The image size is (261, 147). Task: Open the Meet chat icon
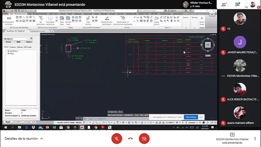point(237,4)
